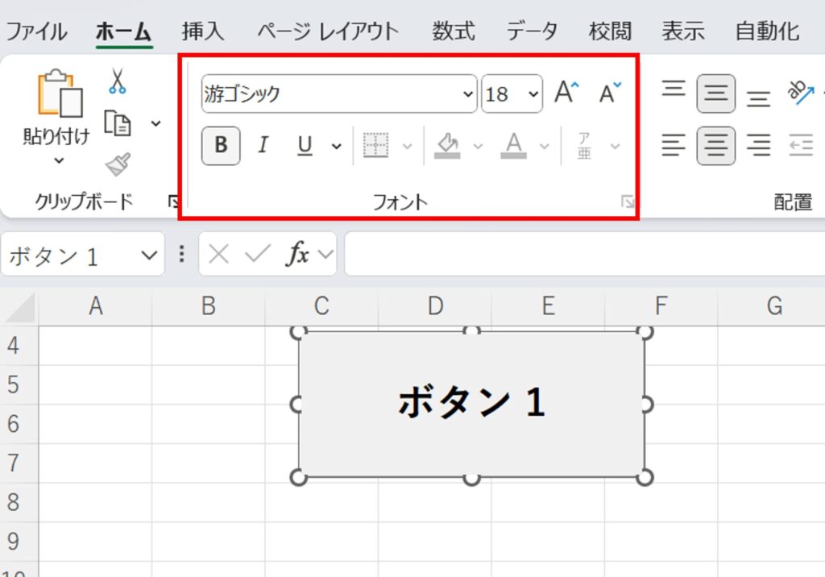Apply font color A

[513, 145]
